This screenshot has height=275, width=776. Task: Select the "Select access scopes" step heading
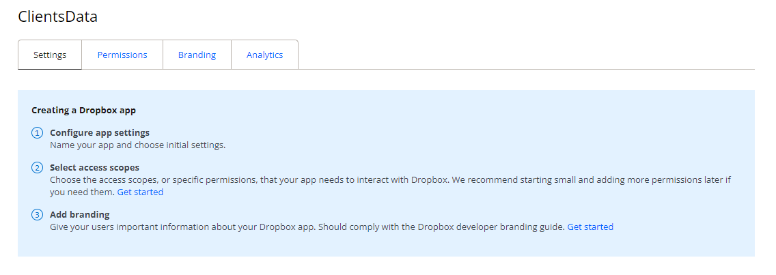[x=94, y=167]
